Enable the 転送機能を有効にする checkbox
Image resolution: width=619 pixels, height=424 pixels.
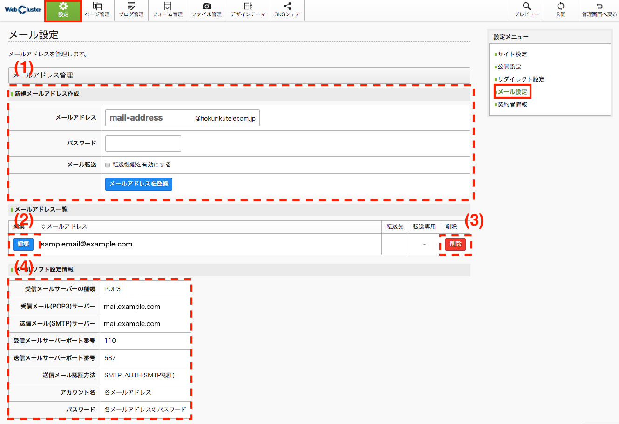[108, 165]
